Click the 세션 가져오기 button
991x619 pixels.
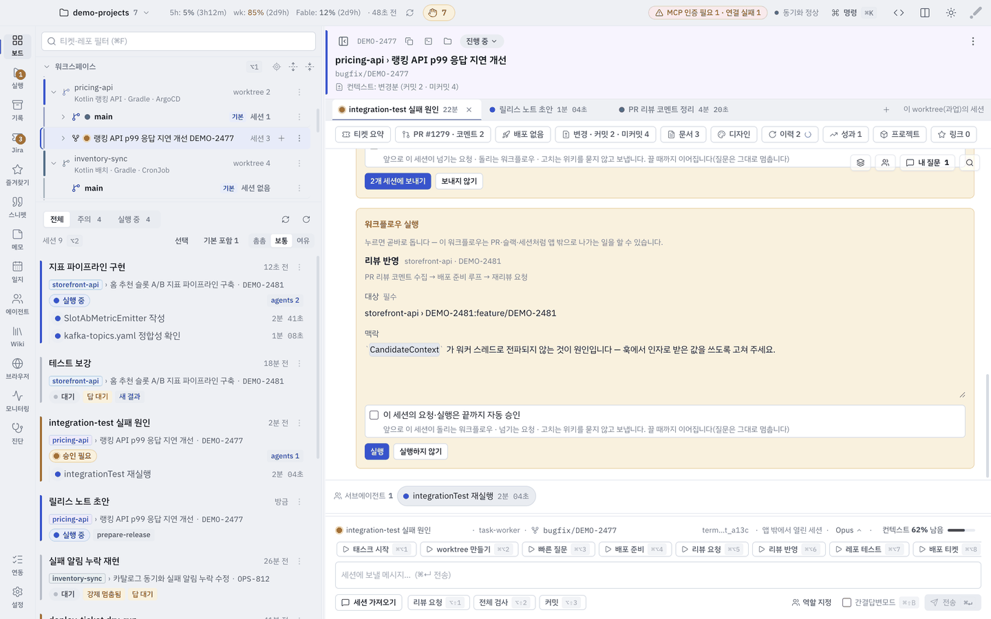pos(369,602)
